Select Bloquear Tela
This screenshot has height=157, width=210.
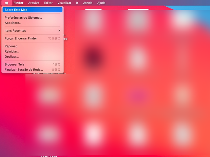pos(32,64)
